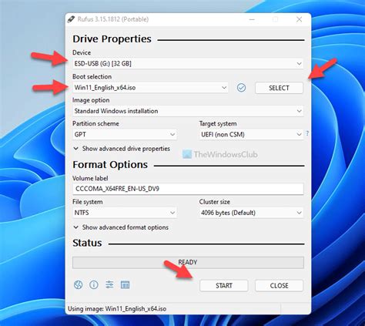
Task: Expand Show advanced drive properties
Action: coord(122,149)
